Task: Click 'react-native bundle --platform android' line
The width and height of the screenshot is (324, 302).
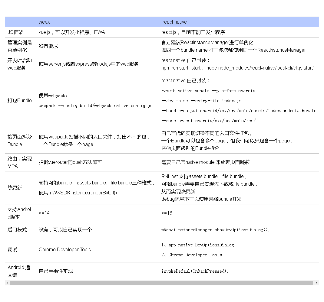Action: pos(208,91)
